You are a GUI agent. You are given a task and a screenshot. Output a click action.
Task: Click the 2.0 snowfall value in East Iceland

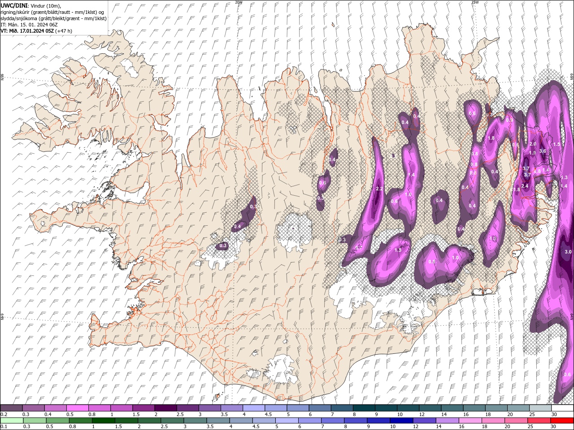point(533,144)
